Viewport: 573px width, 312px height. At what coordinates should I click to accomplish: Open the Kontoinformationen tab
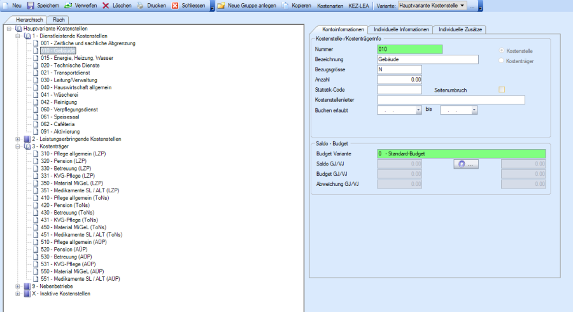pos(343,29)
